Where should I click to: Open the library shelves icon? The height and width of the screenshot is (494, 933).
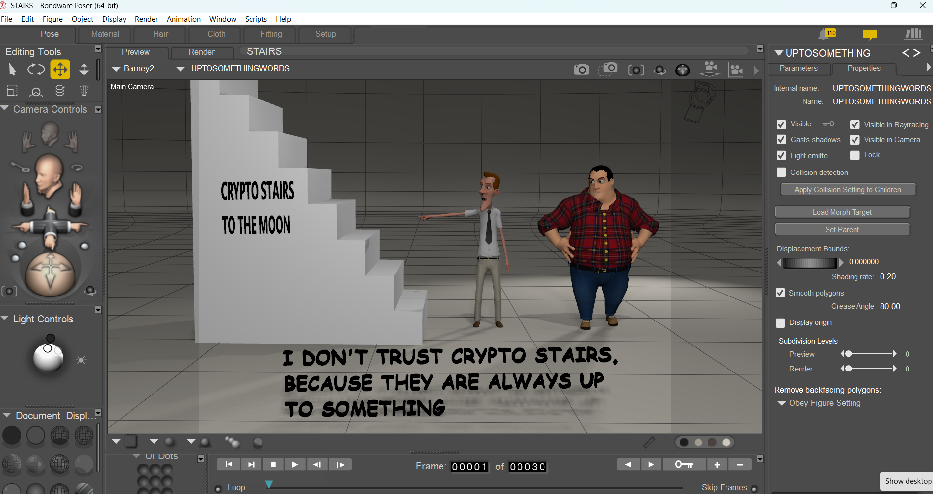[x=913, y=33]
